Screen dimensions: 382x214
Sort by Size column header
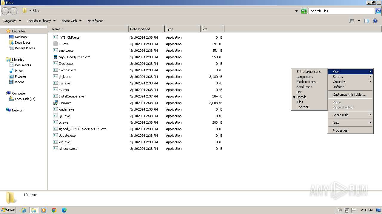pos(212,29)
